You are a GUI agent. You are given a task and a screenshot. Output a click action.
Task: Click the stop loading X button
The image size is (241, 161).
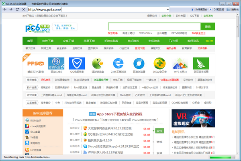pos(23,9)
